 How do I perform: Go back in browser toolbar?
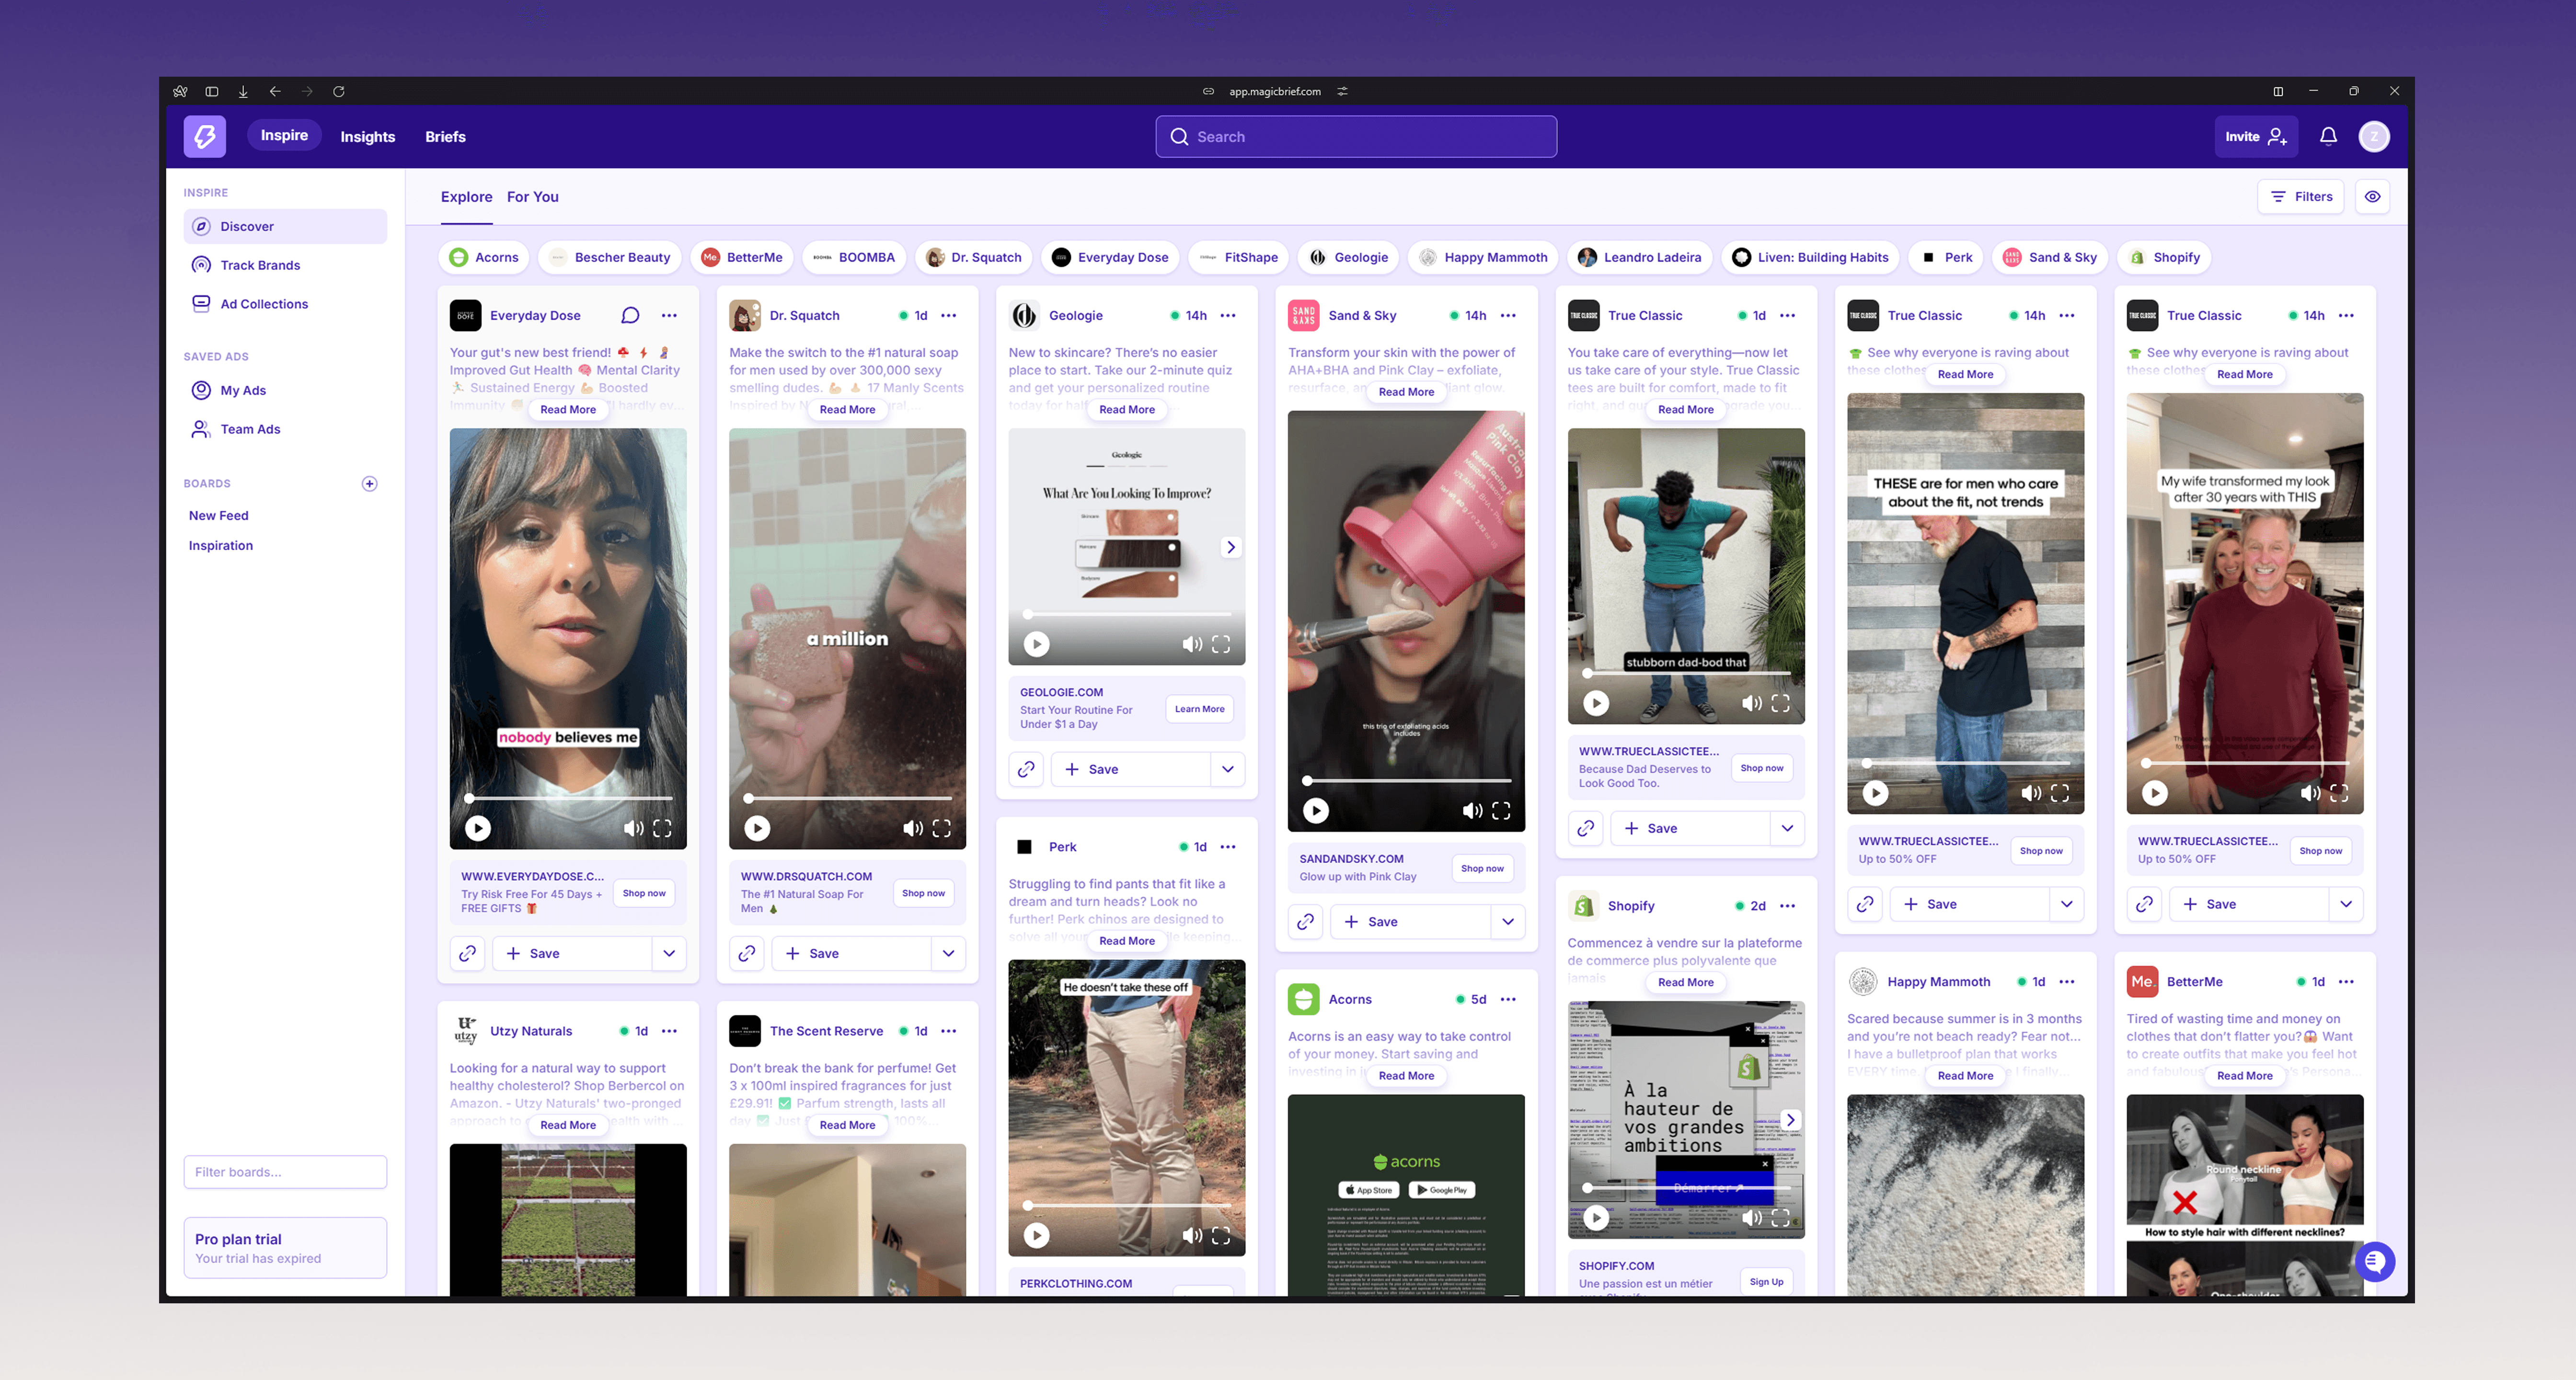pos(275,91)
